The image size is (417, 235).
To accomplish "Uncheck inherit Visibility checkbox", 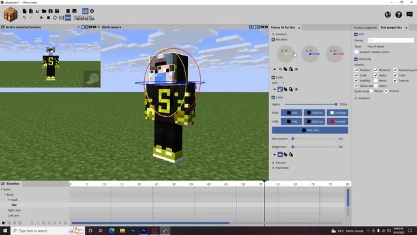I will [x=356, y=80].
